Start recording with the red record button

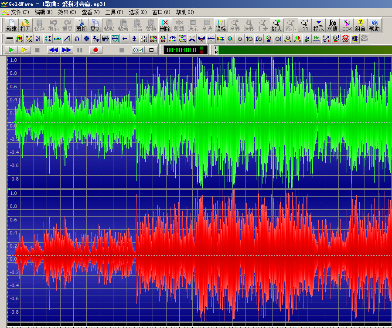[x=96, y=50]
